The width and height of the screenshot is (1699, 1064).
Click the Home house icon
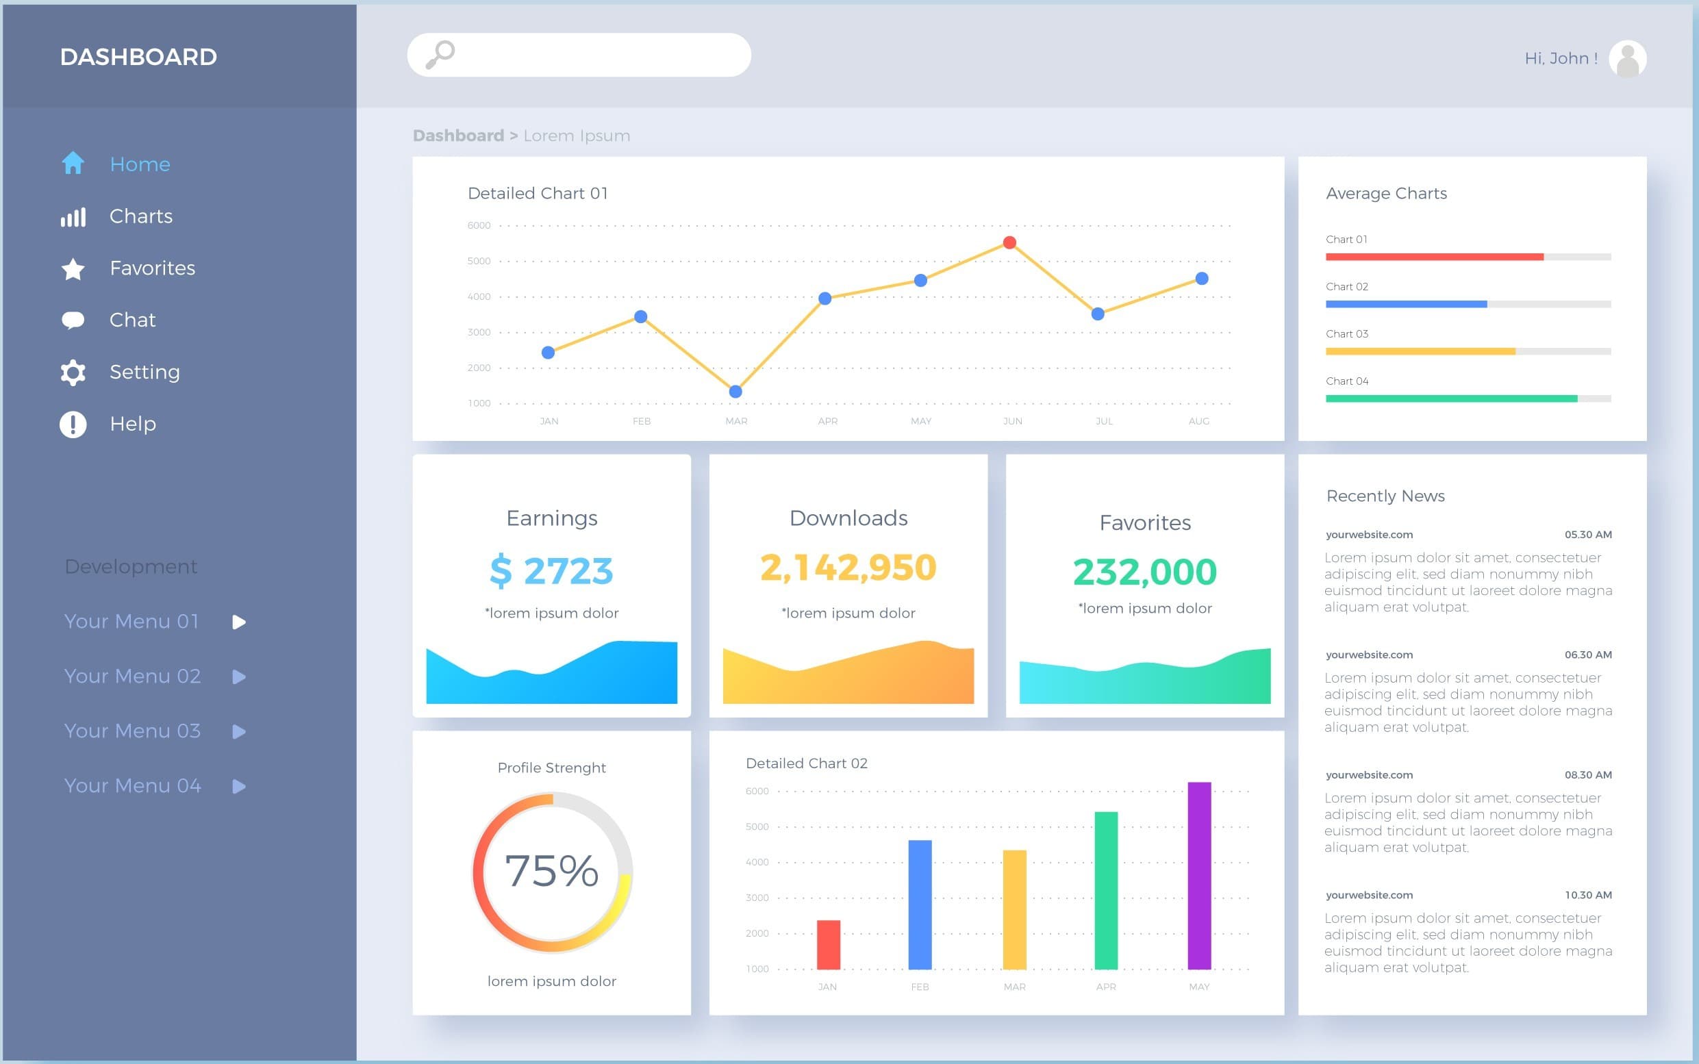tap(73, 163)
